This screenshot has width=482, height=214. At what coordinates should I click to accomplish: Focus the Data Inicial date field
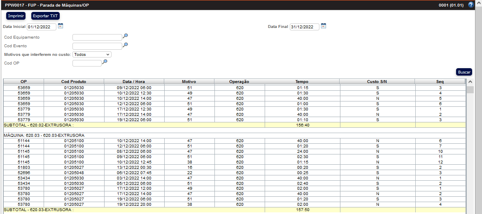pyautogui.click(x=42, y=27)
